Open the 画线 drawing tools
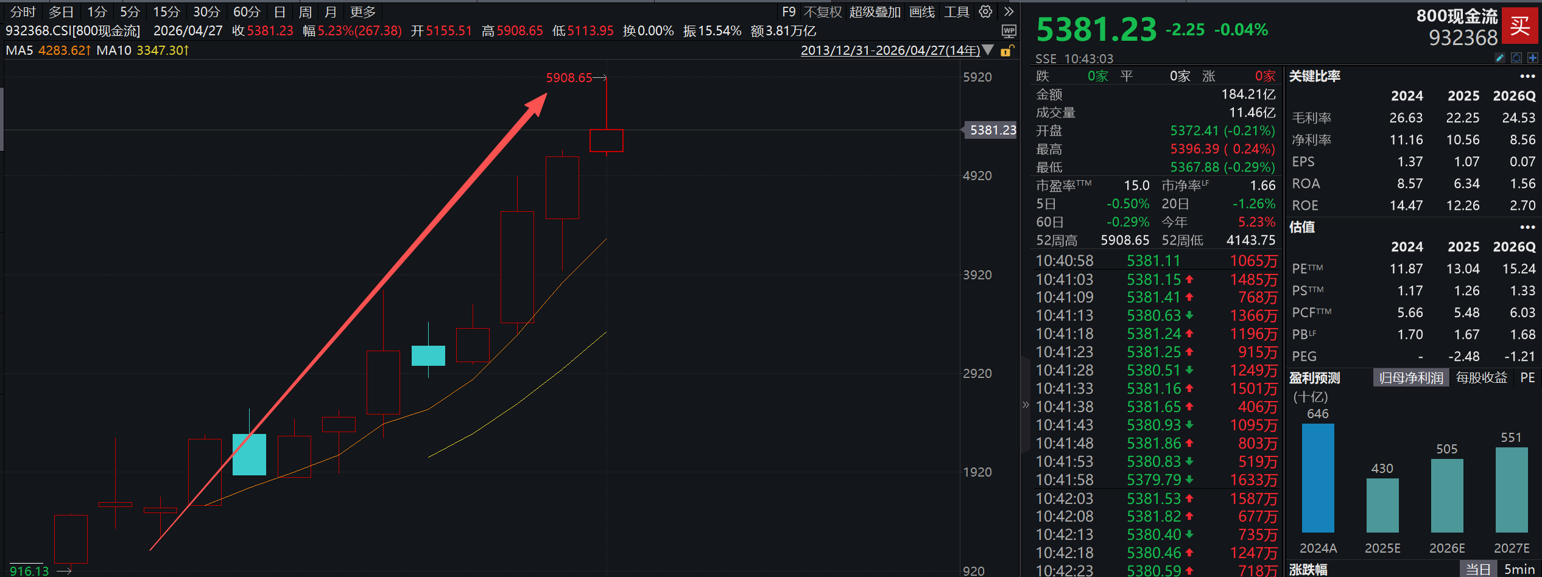 921,12
